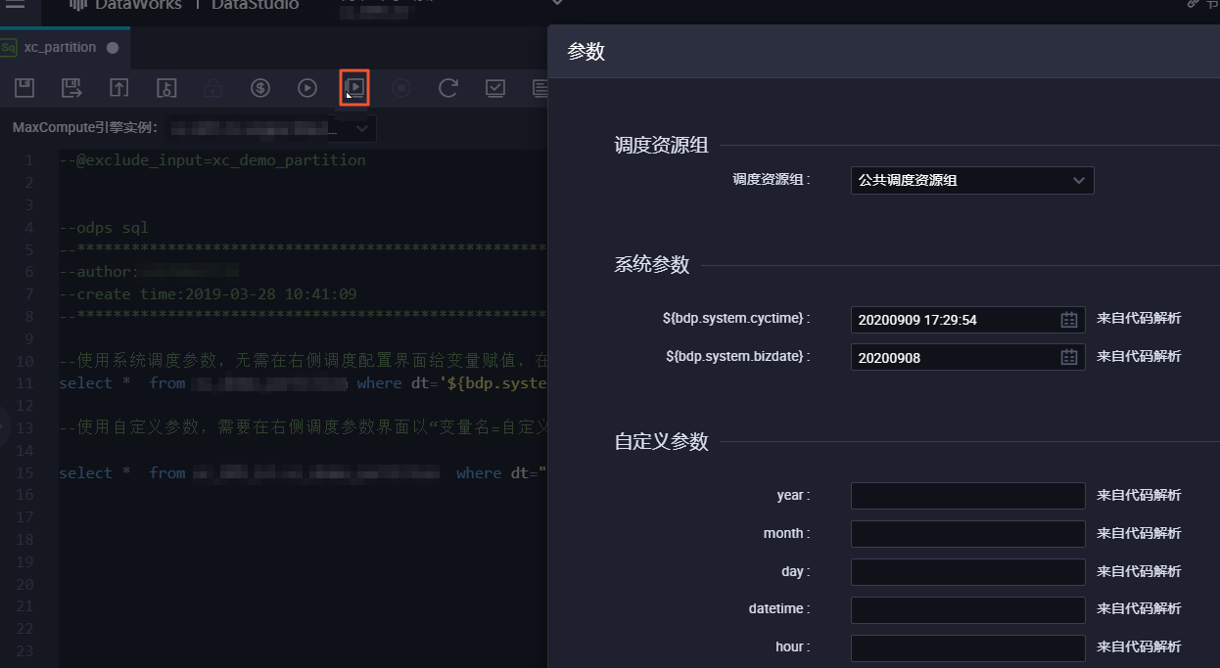Click the --create time:2019-03-28 10:41:09 line
Image resolution: width=1220 pixels, height=668 pixels.
click(x=208, y=294)
